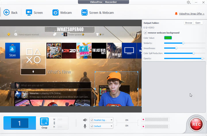Activate the Crop tool

click(44, 123)
